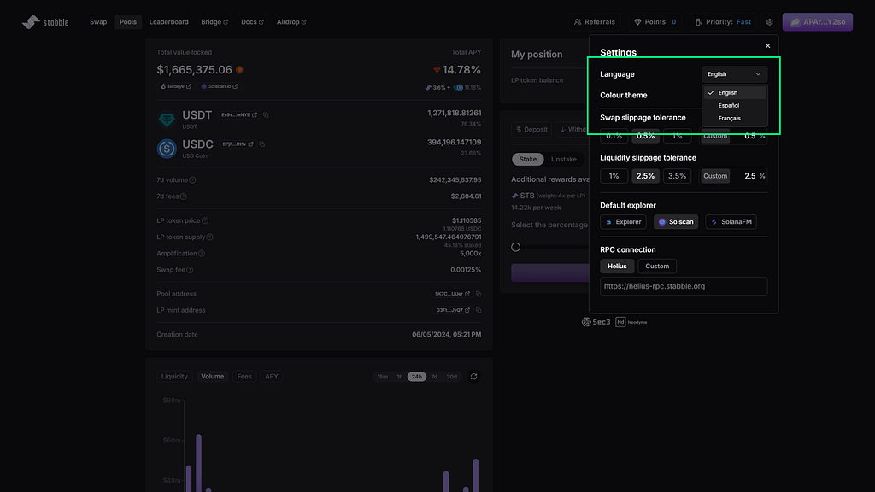Click the stabble logo in the header
The image size is (875, 492).
45,21
